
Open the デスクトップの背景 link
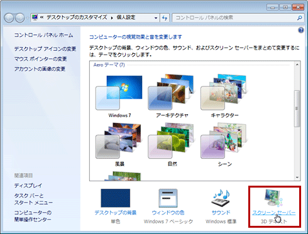(x=116, y=213)
